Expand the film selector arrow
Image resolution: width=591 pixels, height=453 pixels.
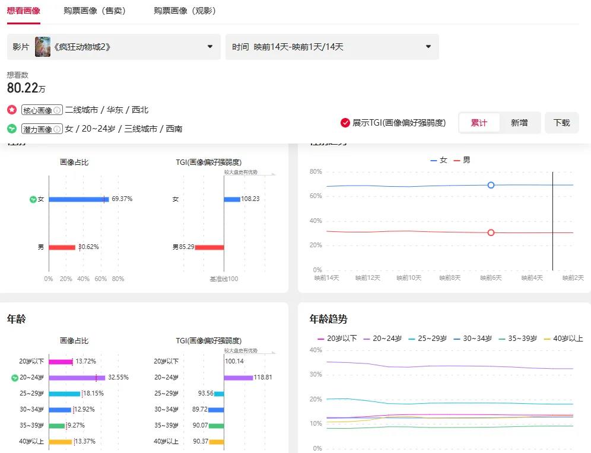tap(209, 46)
